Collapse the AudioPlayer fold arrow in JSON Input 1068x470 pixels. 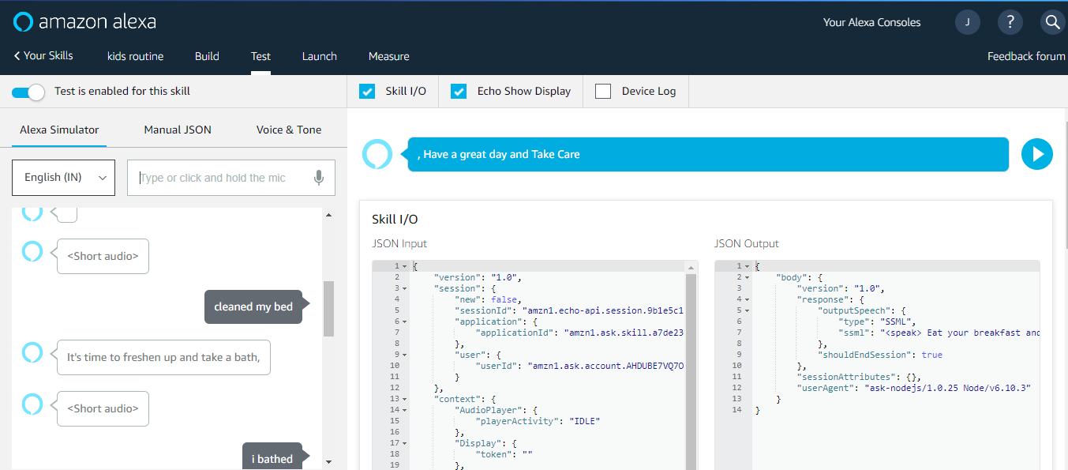pyautogui.click(x=404, y=410)
